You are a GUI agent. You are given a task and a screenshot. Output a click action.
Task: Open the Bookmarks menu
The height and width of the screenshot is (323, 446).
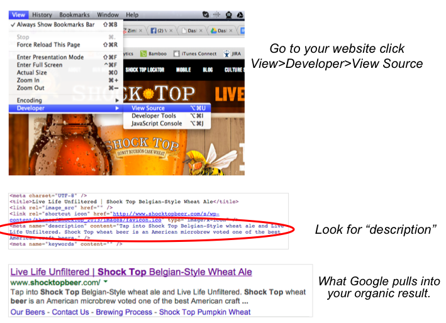coord(74,15)
